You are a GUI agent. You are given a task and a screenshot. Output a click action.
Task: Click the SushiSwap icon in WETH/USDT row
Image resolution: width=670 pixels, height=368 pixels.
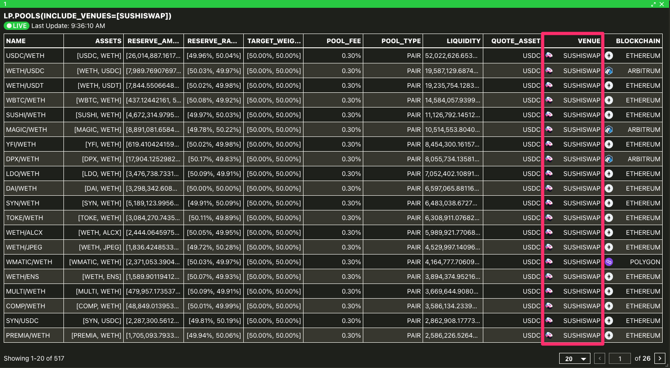pos(549,85)
